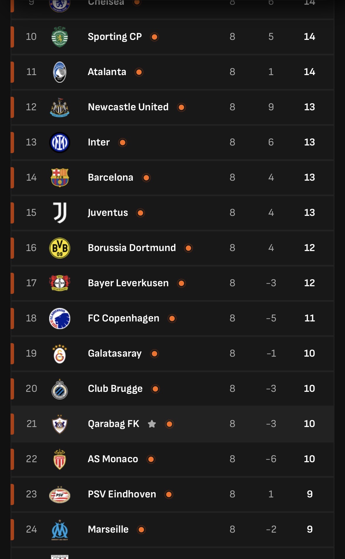
Task: Tap the PSV Eindhoven crest
Action: point(60,494)
